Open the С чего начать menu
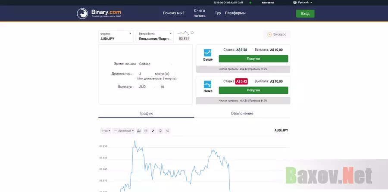The image size is (388, 192). tap(200, 13)
